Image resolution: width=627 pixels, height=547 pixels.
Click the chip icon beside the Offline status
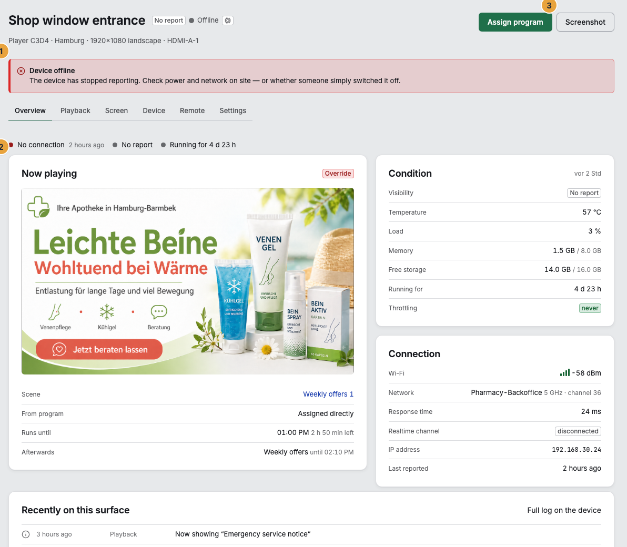pyautogui.click(x=228, y=21)
